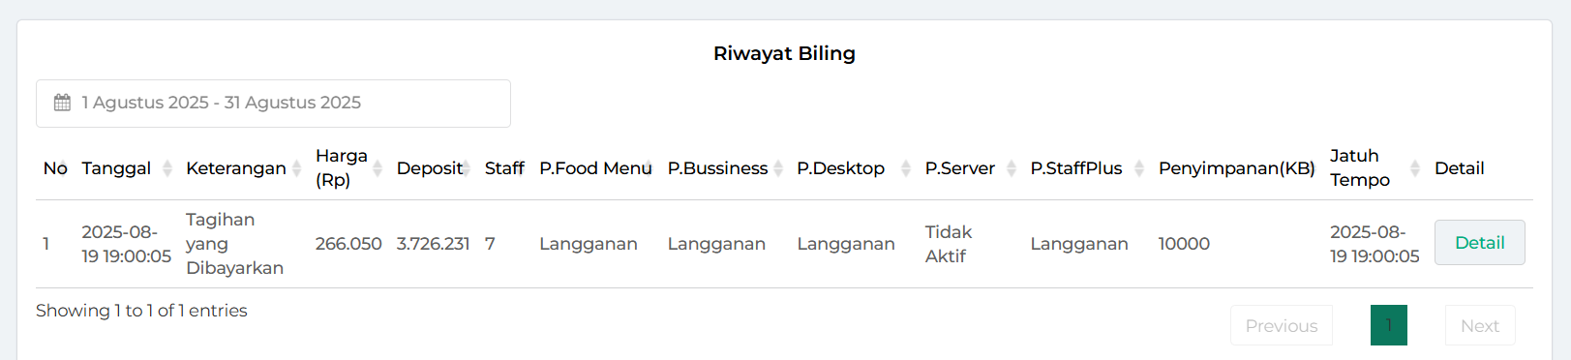The width and height of the screenshot is (1571, 360).
Task: Click the calendar icon in date range field
Action: point(62,103)
